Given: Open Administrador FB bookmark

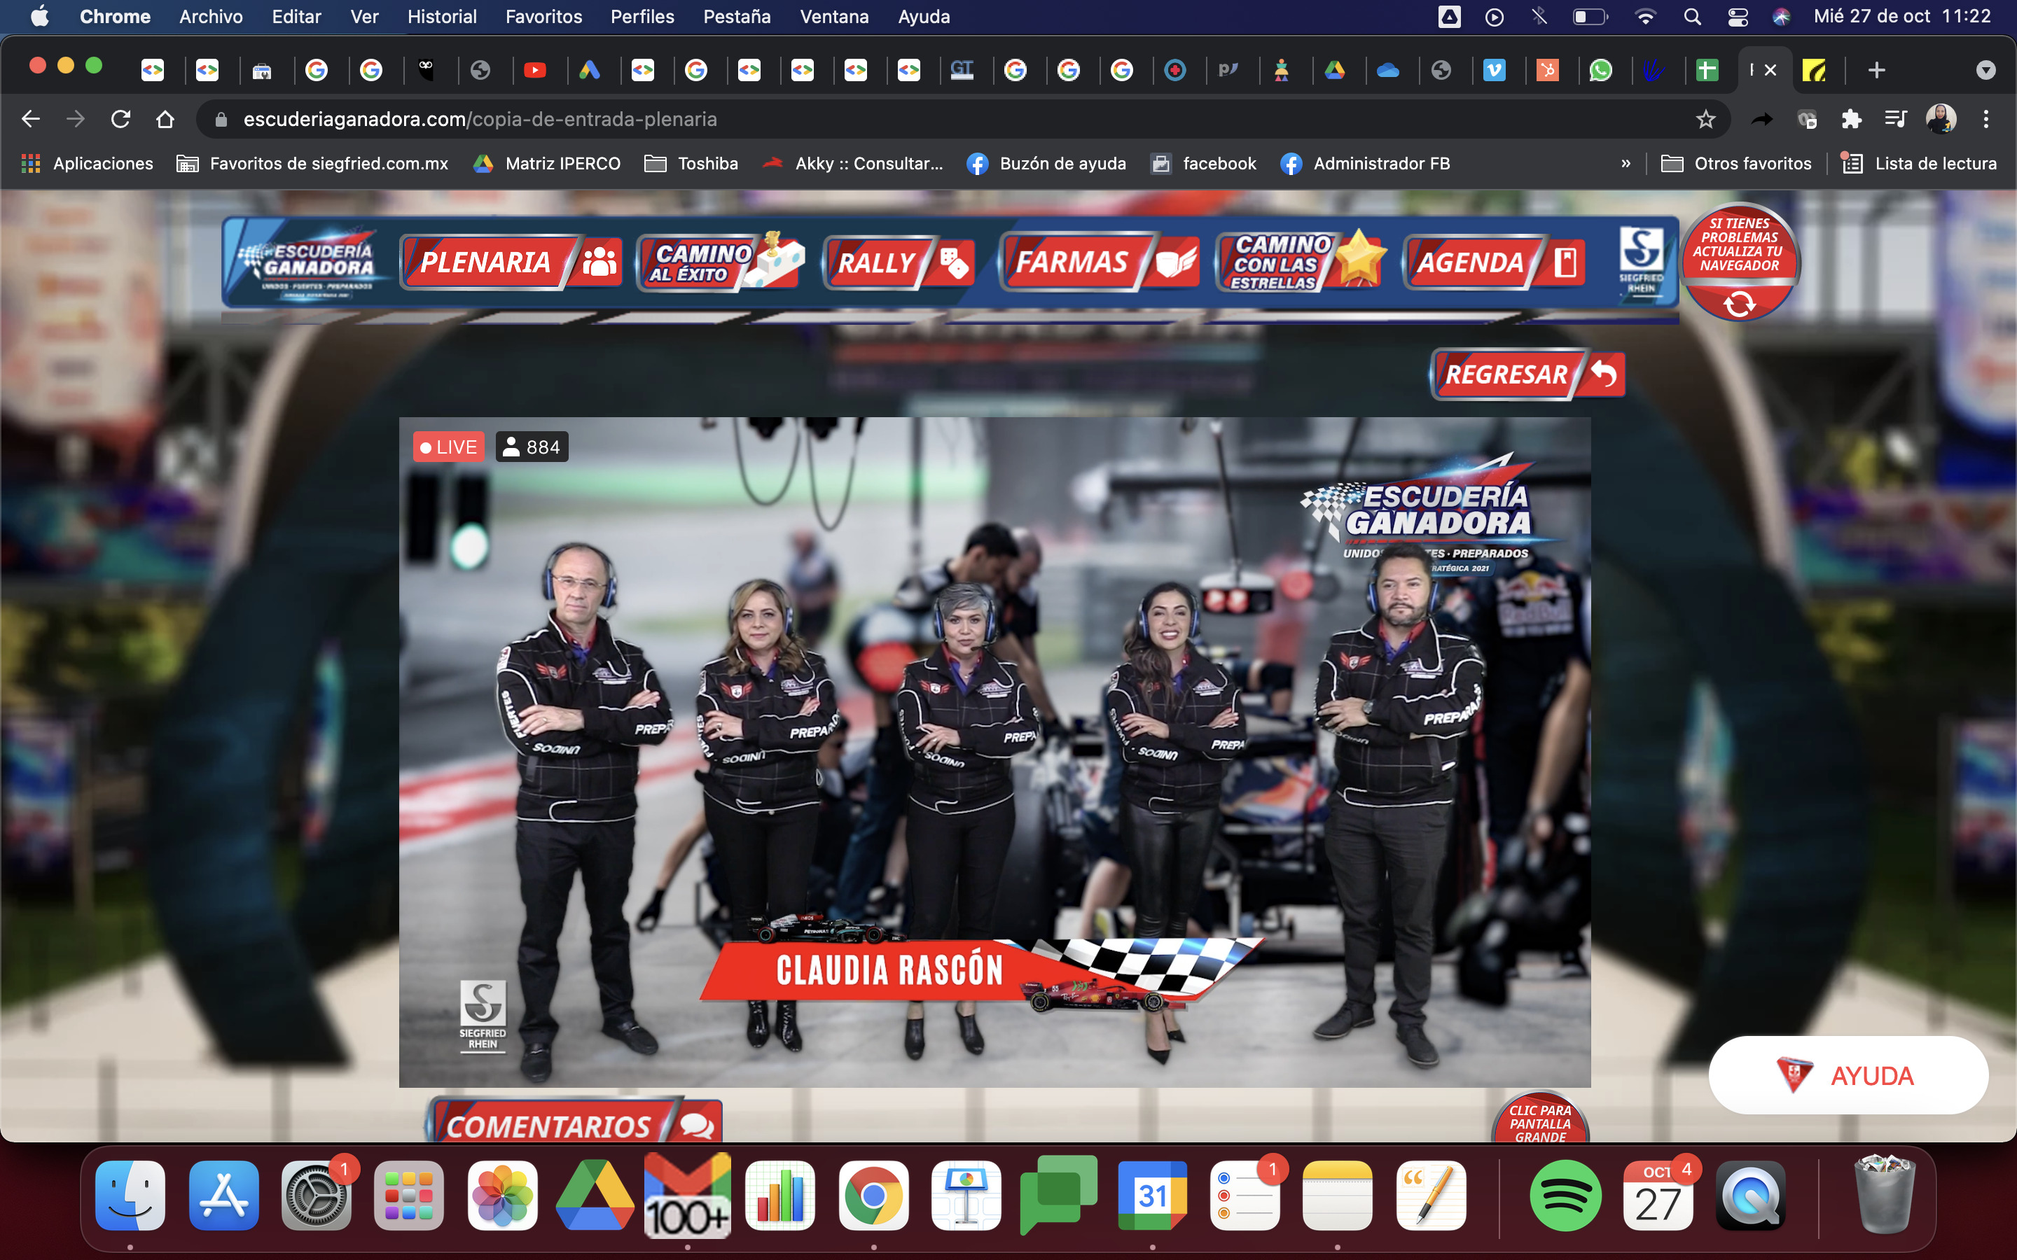Looking at the screenshot, I should [1365, 163].
